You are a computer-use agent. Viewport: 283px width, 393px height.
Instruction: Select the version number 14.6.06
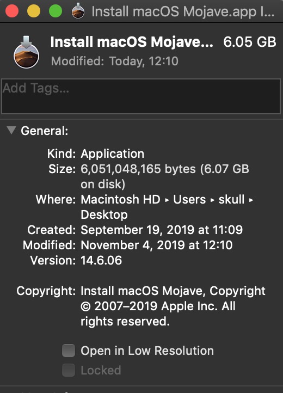101,260
